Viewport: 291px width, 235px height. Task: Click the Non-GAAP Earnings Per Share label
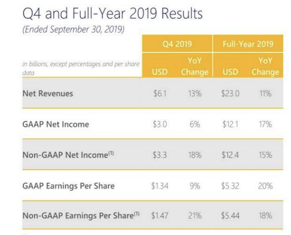78,216
